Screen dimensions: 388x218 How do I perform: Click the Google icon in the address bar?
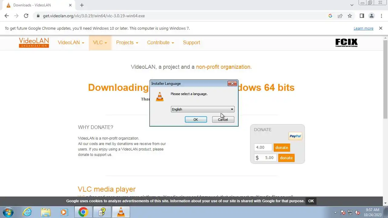pos(330,16)
